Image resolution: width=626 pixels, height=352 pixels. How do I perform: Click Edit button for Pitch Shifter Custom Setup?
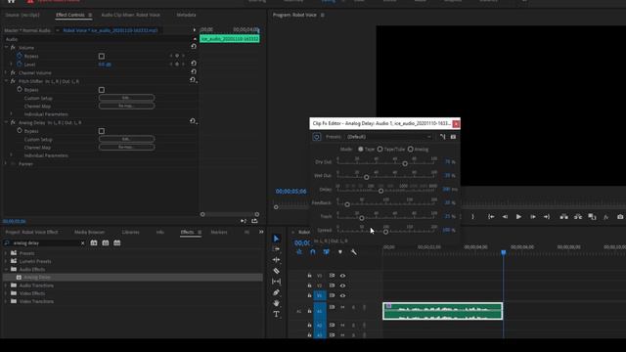126,98
